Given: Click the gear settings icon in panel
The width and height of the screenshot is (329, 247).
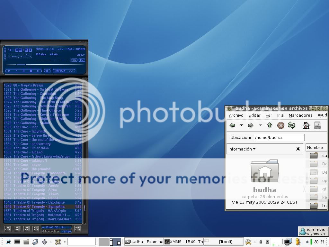Looking at the screenshot, I should [44, 242].
